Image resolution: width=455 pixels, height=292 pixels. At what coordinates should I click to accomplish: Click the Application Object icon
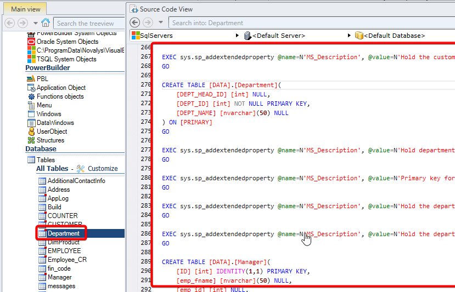click(x=31, y=88)
